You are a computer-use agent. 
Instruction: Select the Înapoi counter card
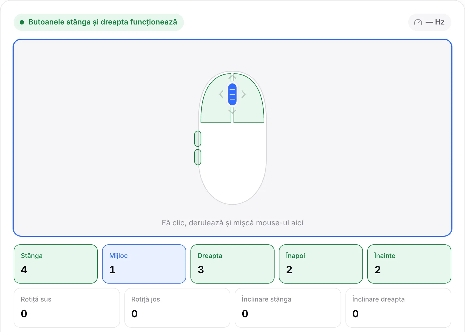click(321, 264)
